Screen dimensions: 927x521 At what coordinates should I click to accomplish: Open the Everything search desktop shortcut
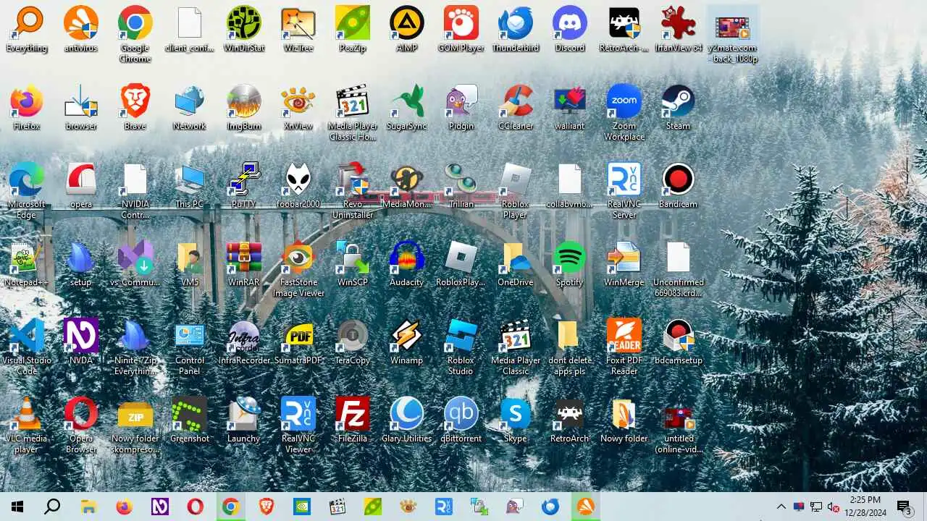27,29
